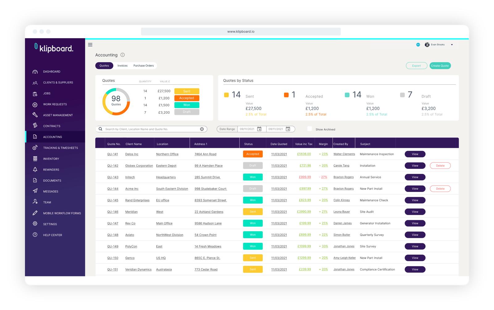Screen dimensions: 494x310
Task: Click the Asset Management wrench icon
Action: pos(35,115)
